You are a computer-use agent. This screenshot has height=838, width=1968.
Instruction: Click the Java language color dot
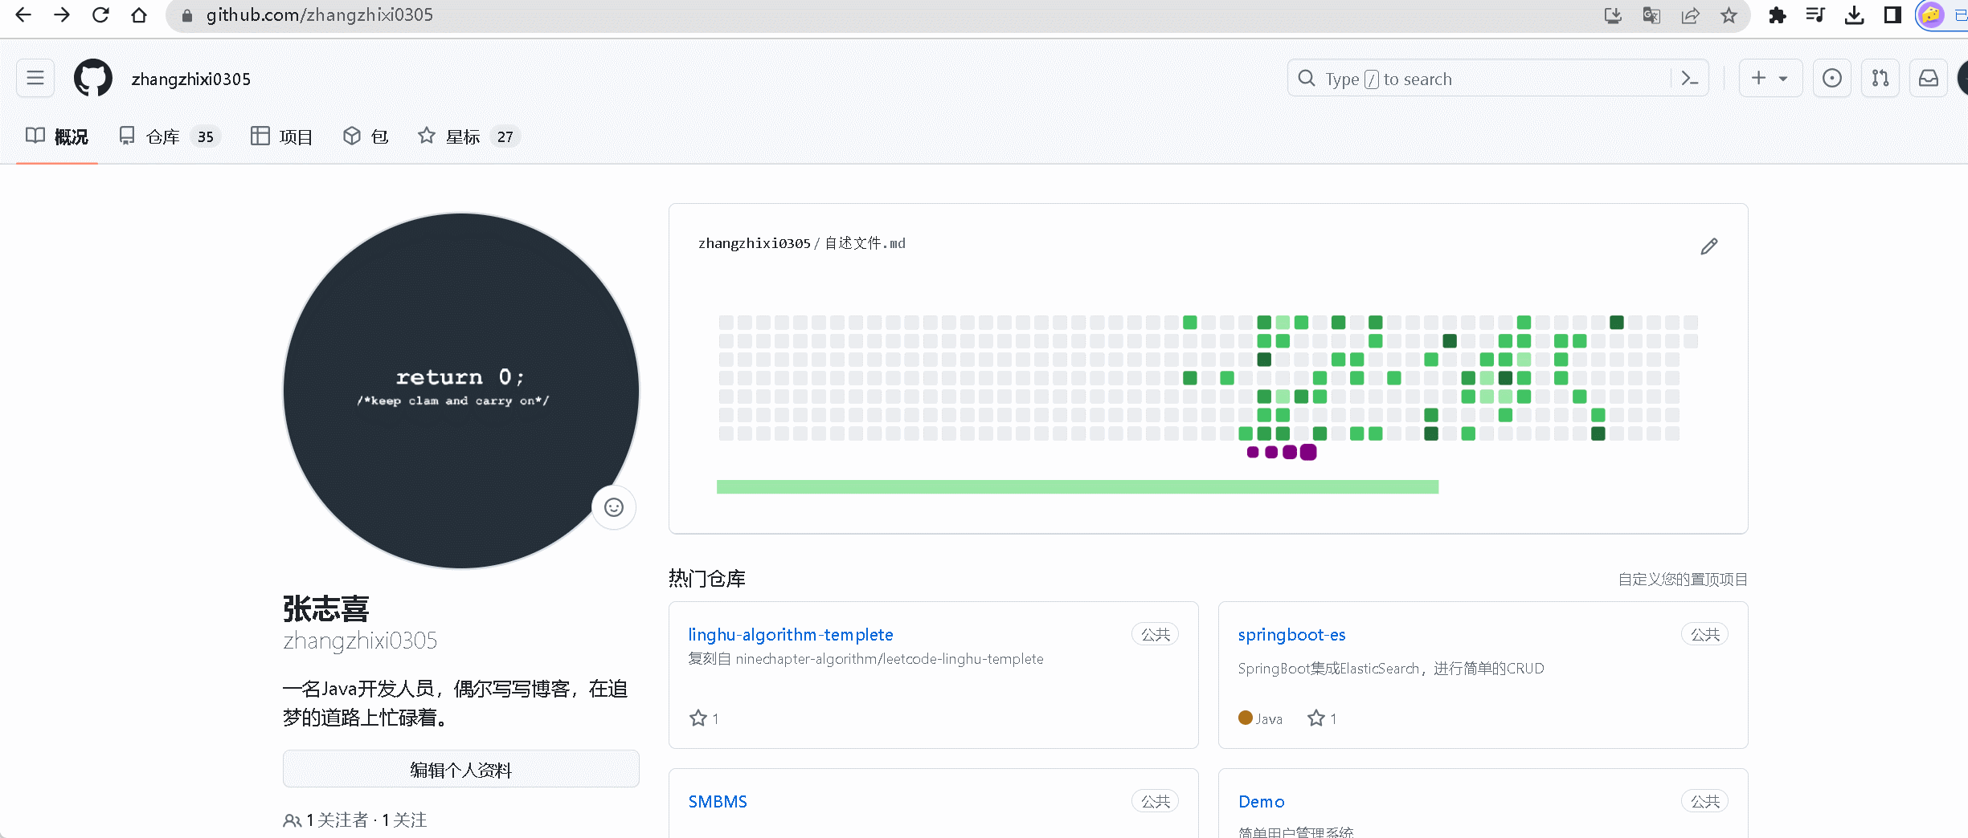click(x=1246, y=718)
